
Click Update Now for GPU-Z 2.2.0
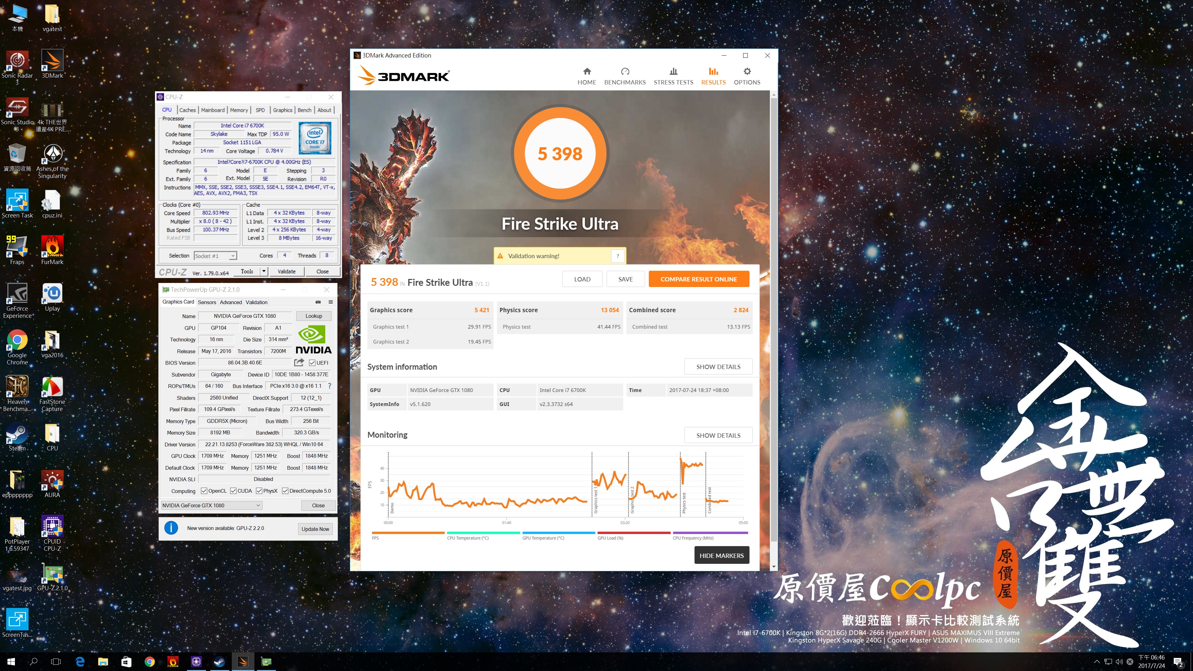pos(315,529)
